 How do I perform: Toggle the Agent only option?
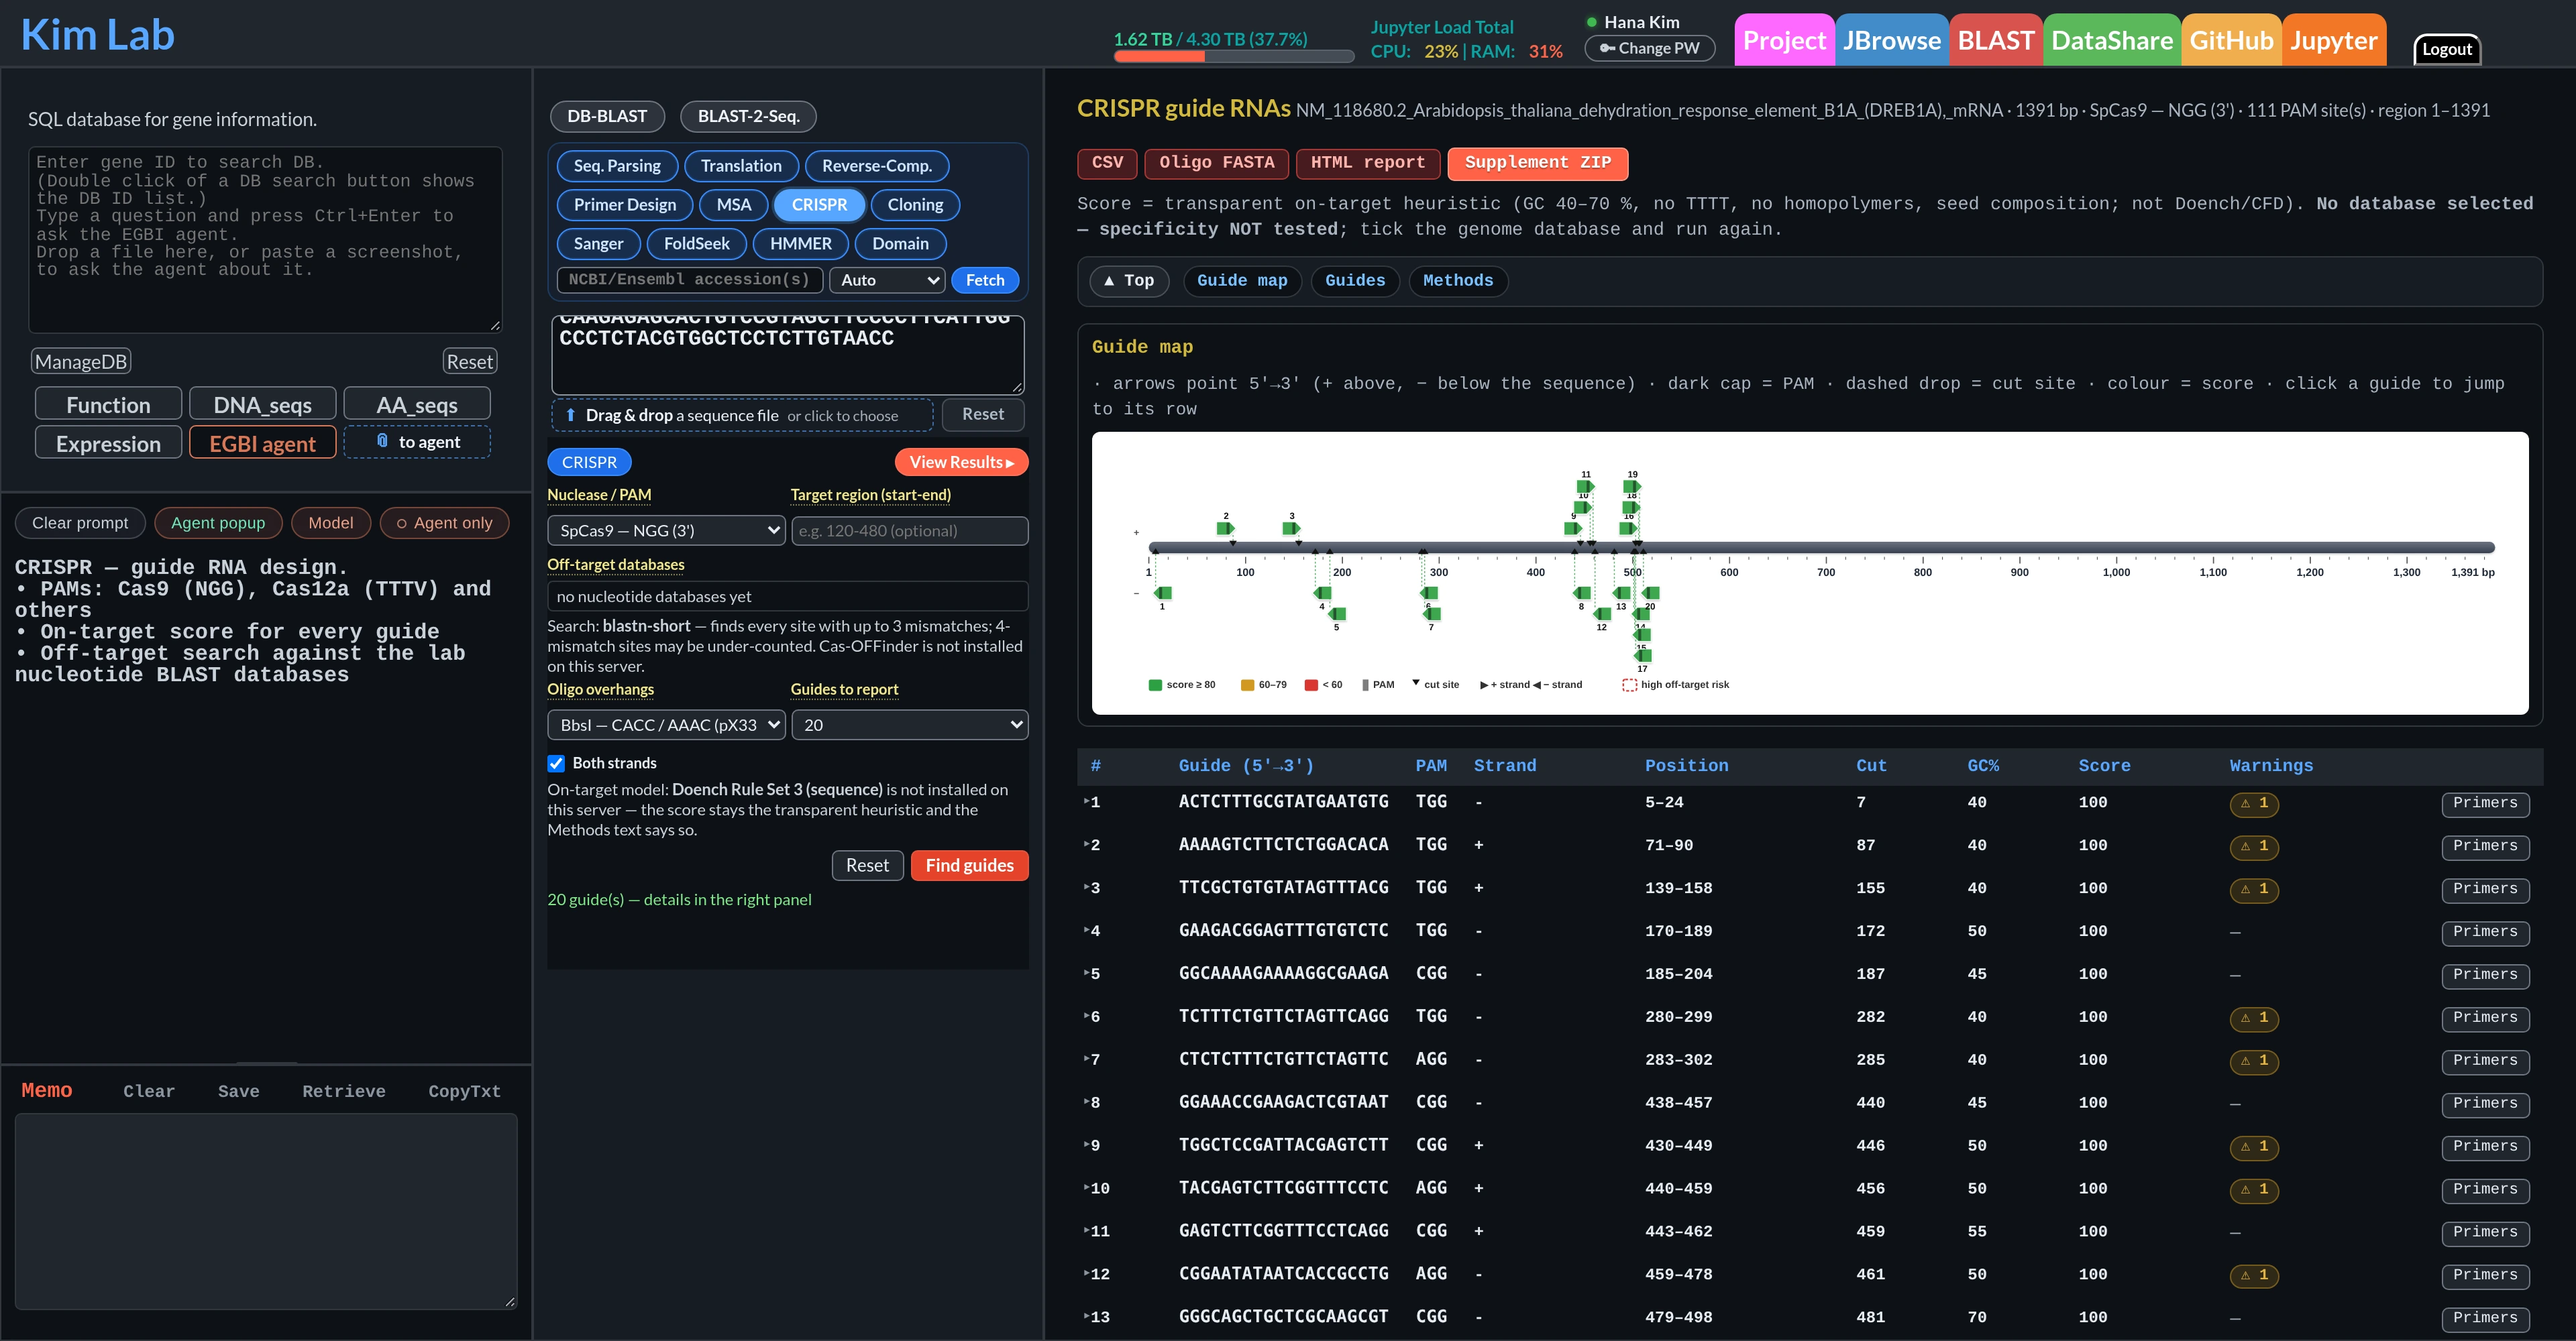444,522
